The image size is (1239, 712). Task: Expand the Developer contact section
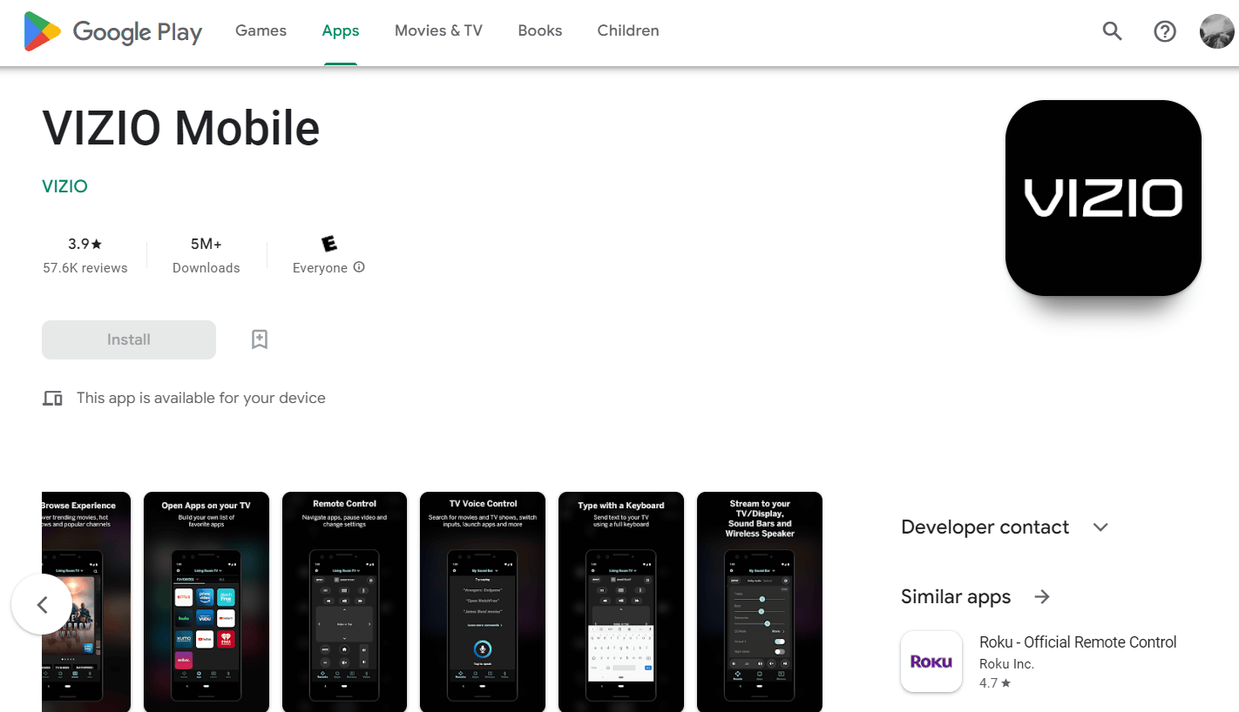[1100, 527]
